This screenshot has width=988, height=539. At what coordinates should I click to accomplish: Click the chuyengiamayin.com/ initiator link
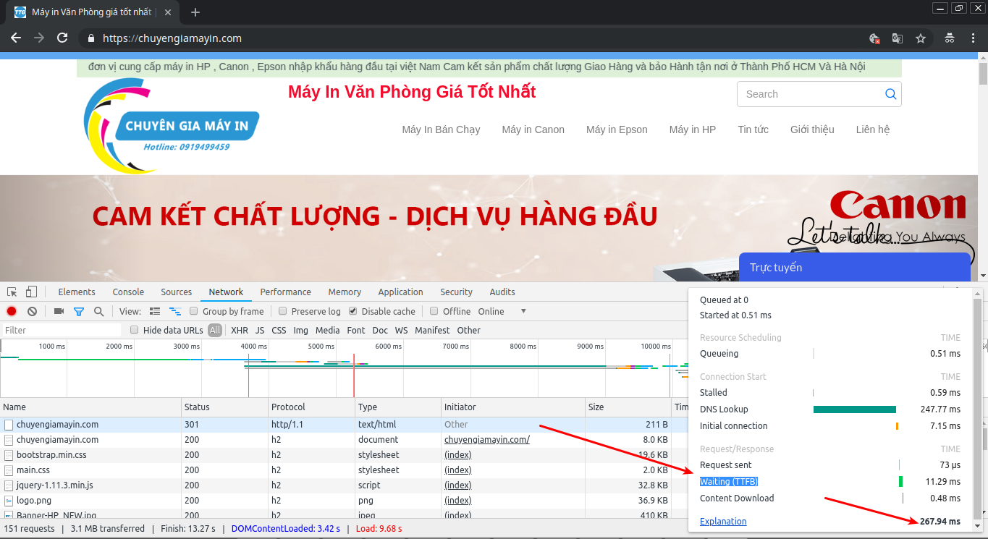[487, 440]
